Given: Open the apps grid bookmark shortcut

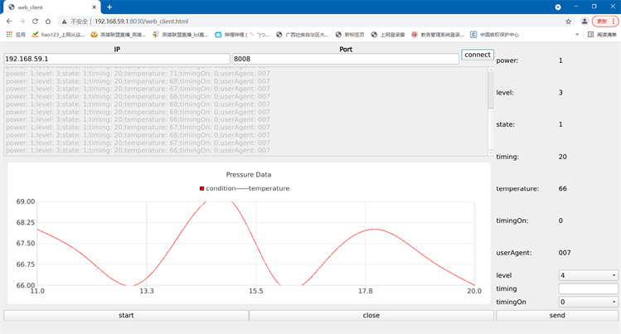Looking at the screenshot, I should (x=15, y=35).
